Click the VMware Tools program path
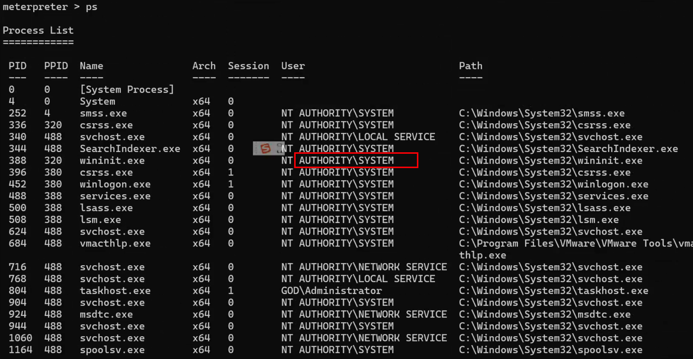 575,244
